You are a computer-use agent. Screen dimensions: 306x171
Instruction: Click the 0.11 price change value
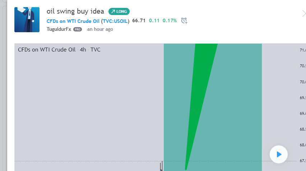click(x=154, y=21)
